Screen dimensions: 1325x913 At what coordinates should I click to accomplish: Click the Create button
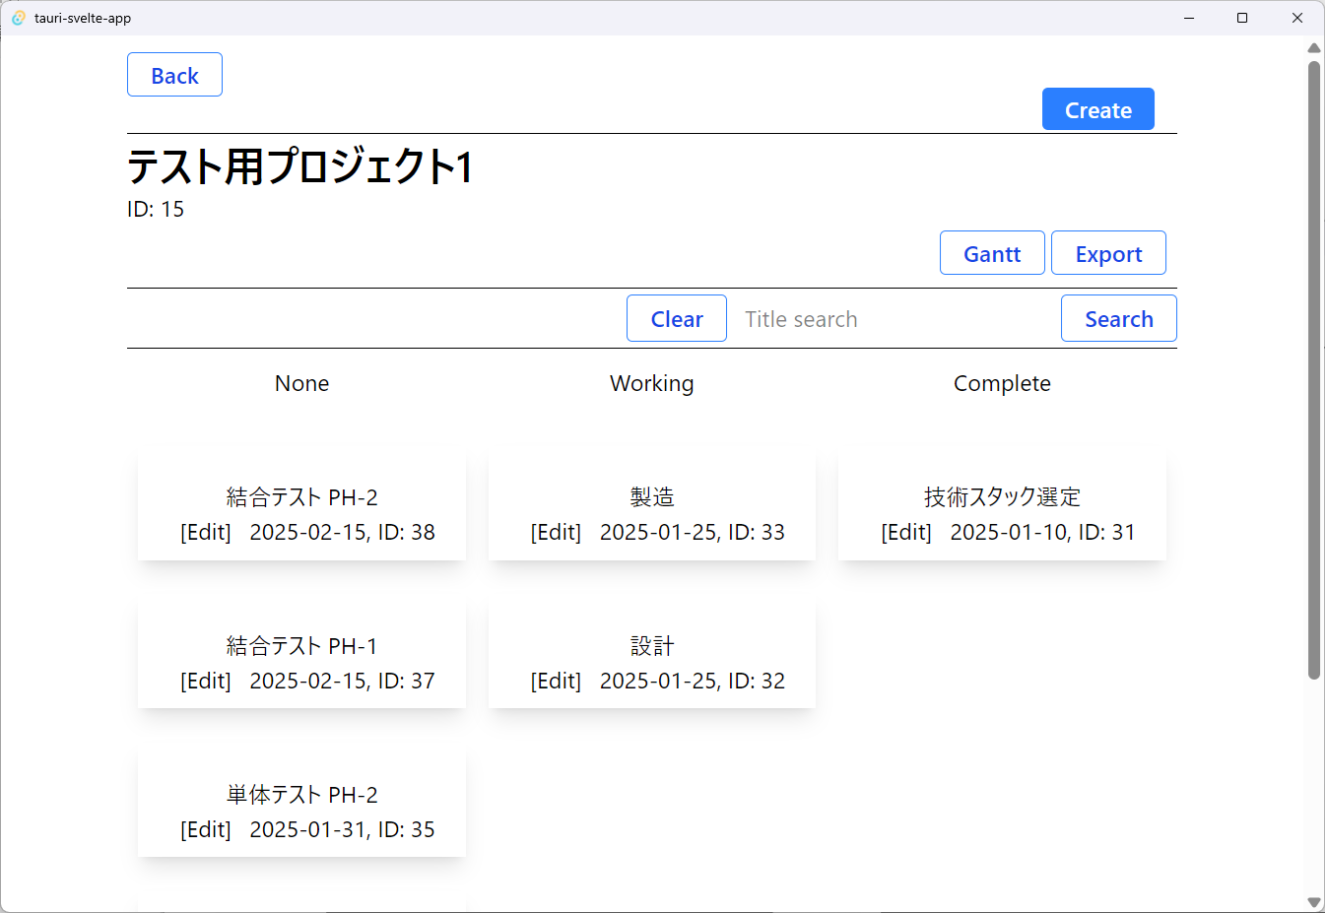tap(1097, 108)
